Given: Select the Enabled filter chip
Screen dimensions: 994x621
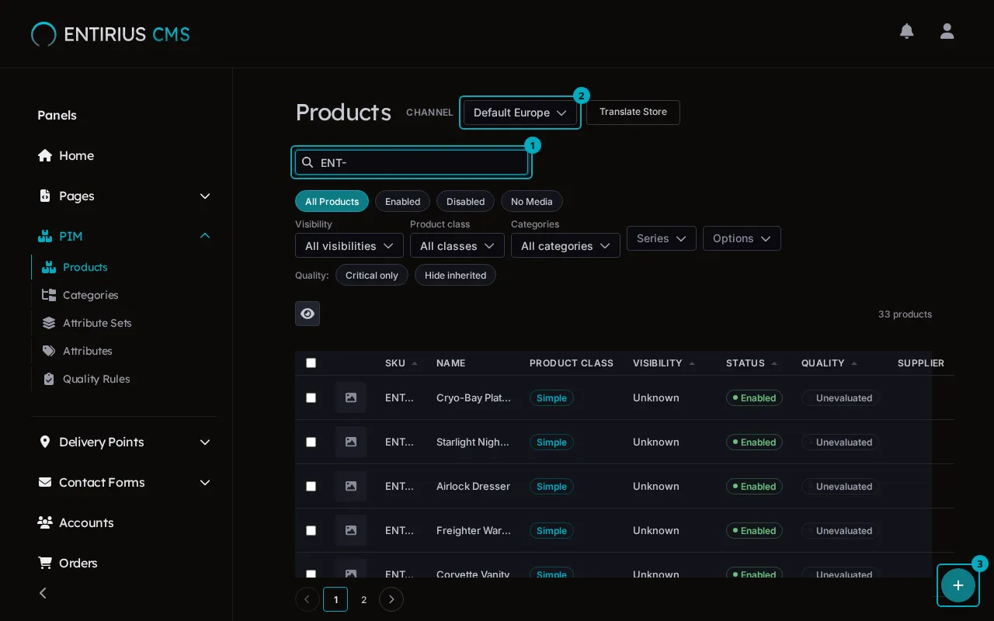Looking at the screenshot, I should click(402, 201).
